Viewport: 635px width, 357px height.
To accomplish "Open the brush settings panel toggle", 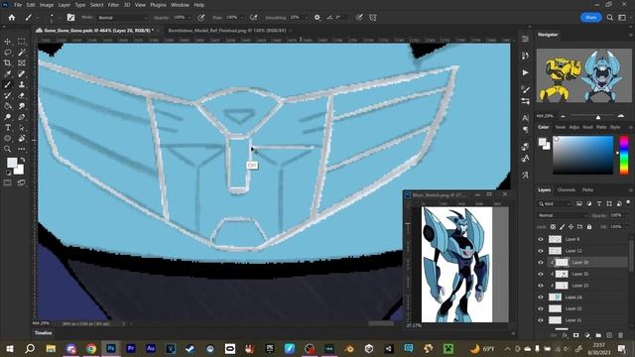I will coord(70,18).
